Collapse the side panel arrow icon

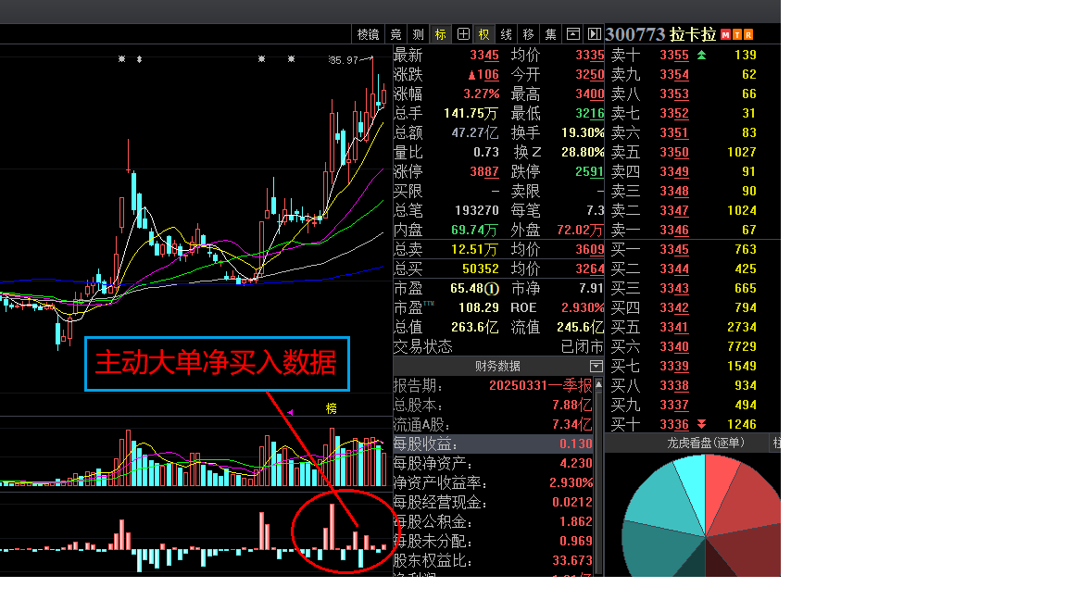pyautogui.click(x=594, y=34)
